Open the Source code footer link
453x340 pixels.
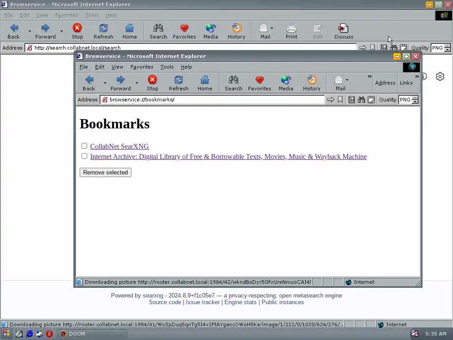[165, 302]
